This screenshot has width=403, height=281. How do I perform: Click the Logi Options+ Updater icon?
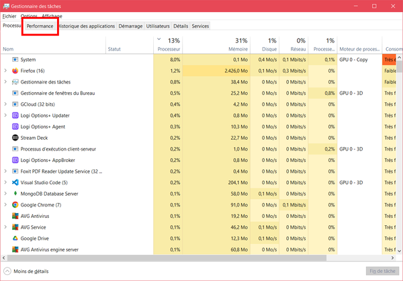[15, 116]
